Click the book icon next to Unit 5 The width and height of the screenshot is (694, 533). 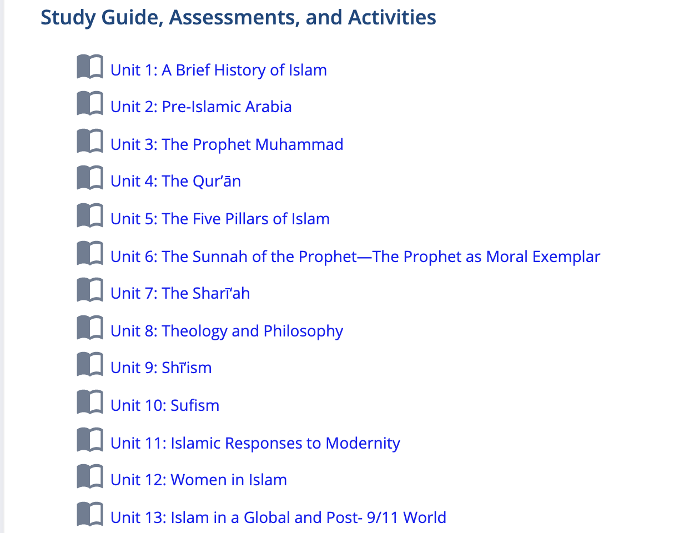pos(89,215)
